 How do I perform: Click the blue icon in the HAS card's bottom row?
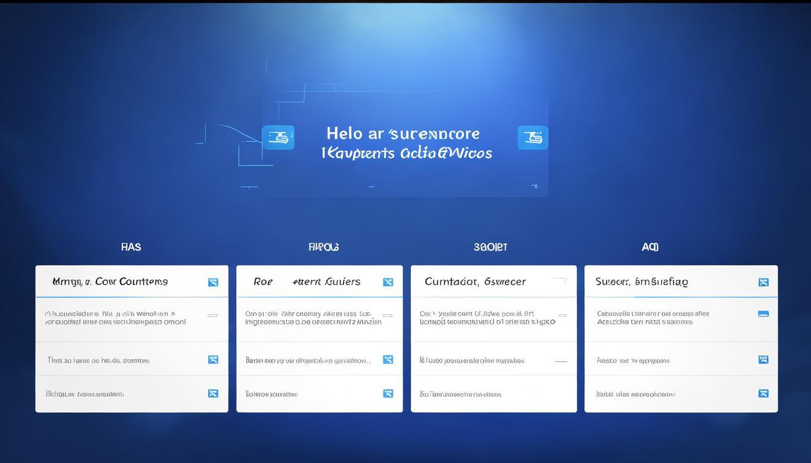[213, 394]
